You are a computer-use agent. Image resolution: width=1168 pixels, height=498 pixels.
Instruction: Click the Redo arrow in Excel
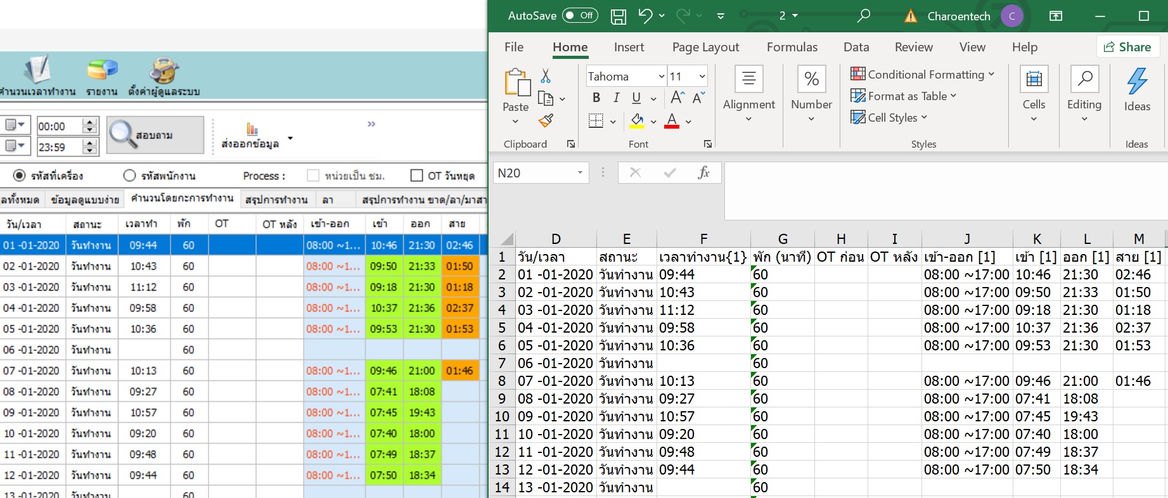[683, 16]
